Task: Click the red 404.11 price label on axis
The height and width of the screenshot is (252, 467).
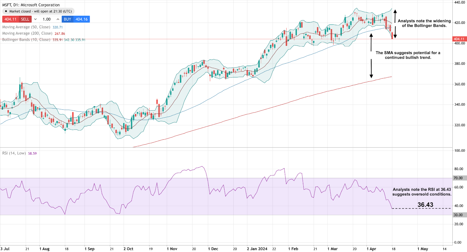Action: click(459, 39)
